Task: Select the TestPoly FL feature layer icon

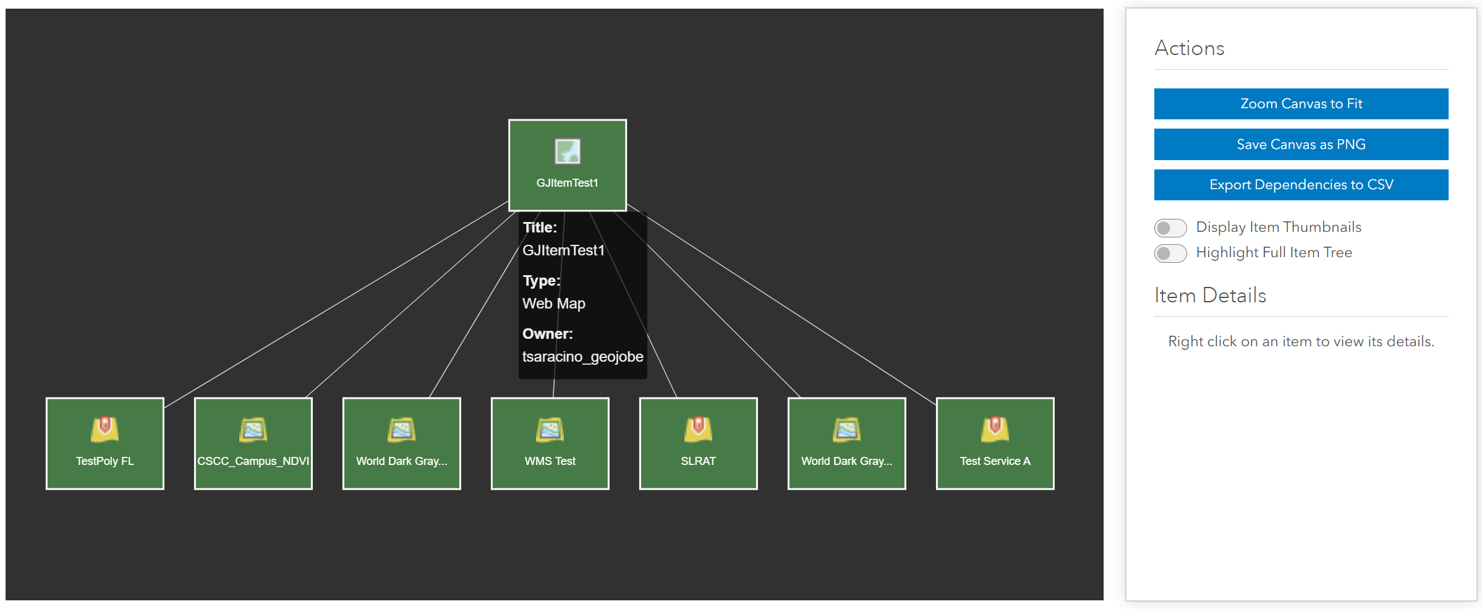Action: click(x=104, y=429)
